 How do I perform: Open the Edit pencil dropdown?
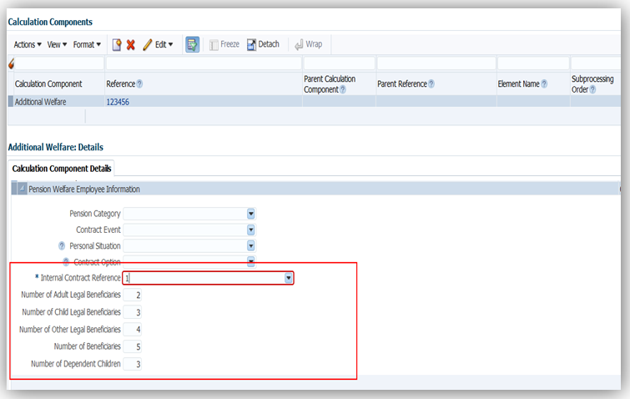(158, 44)
